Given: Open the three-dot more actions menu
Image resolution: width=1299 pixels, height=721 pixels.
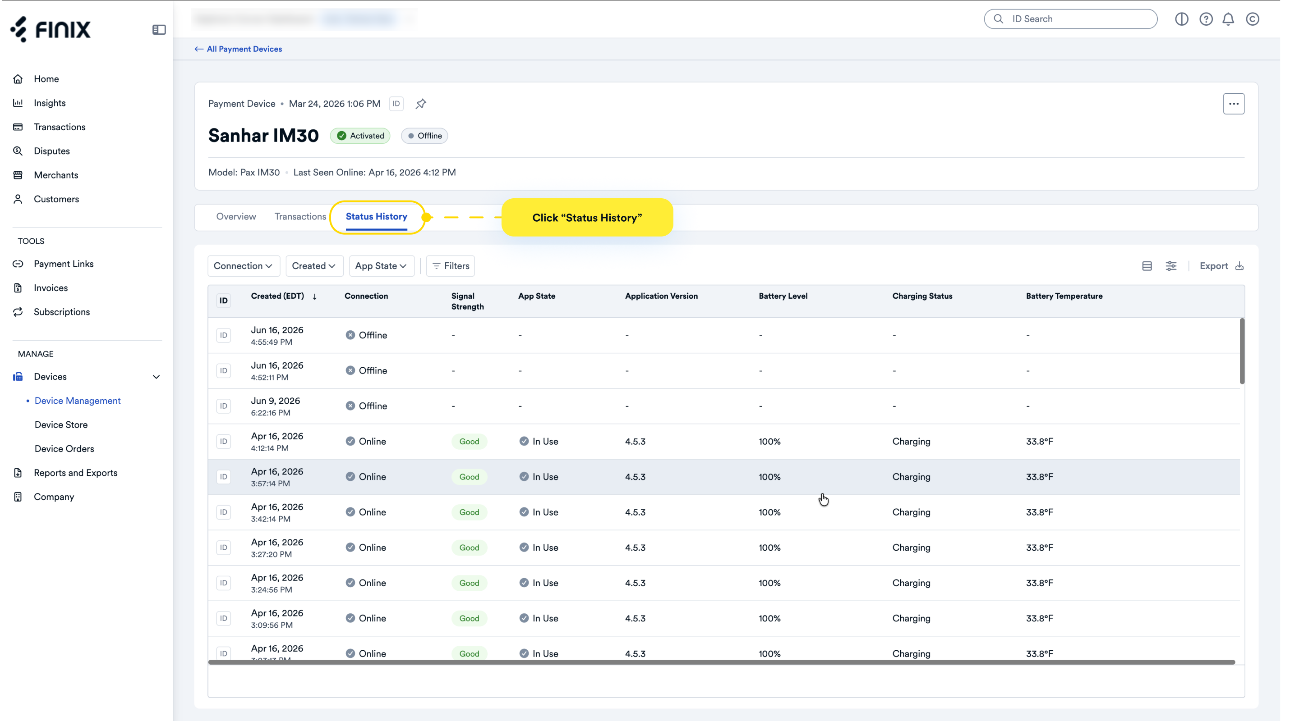Looking at the screenshot, I should (x=1234, y=104).
